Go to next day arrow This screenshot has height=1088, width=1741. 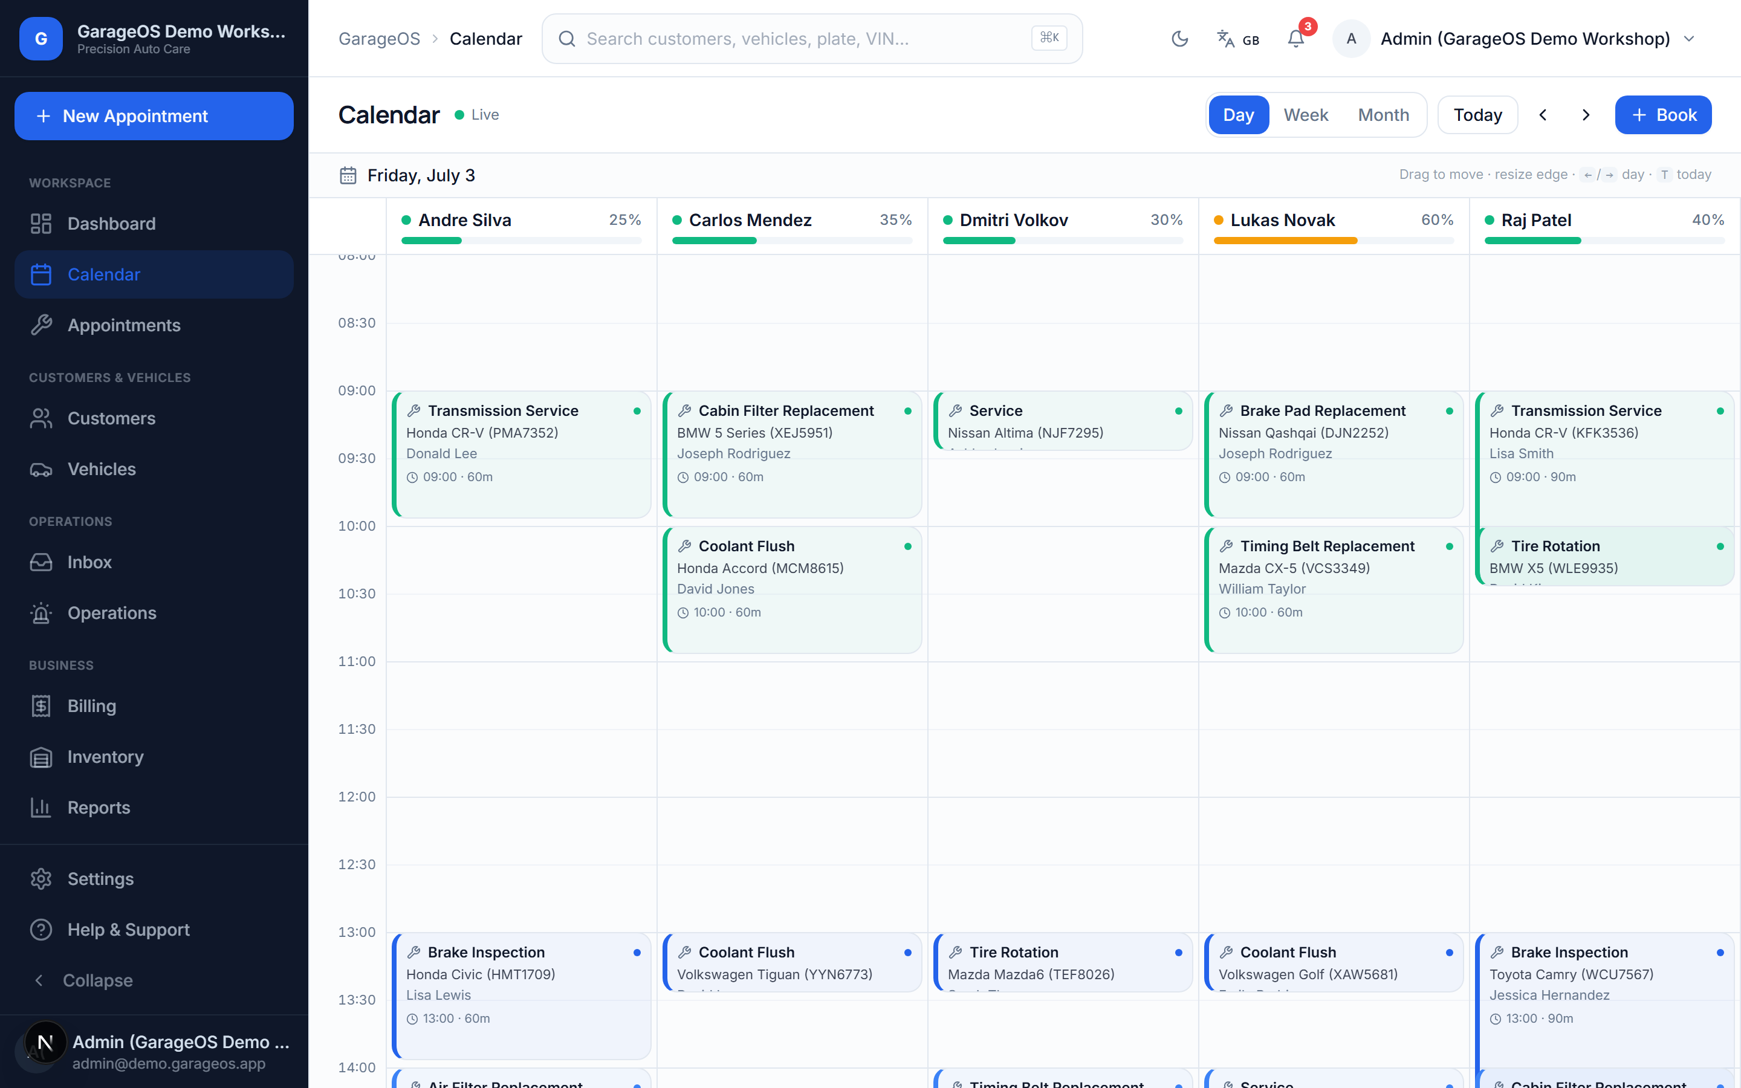[1586, 115]
